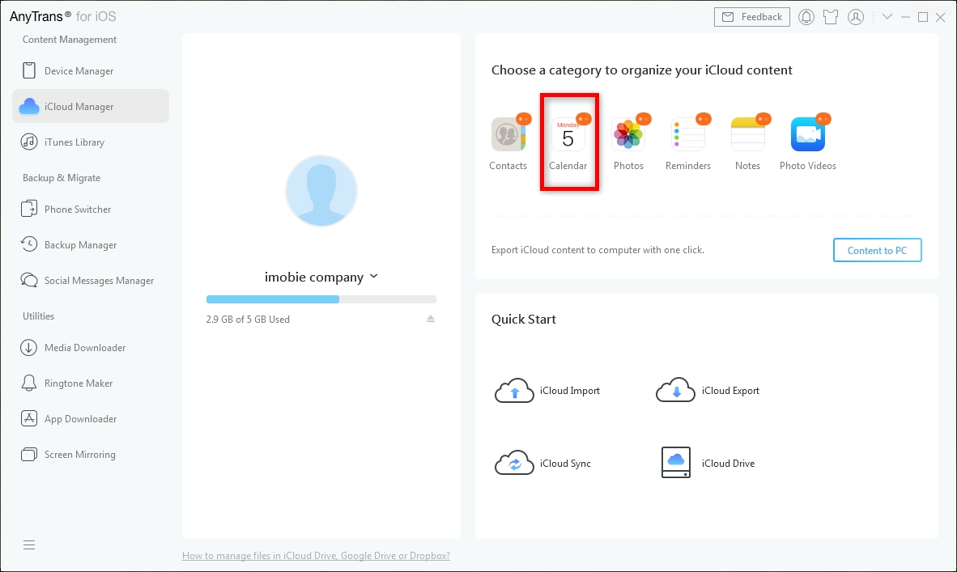Collapse sidebar with the hamburger icon

[28, 544]
